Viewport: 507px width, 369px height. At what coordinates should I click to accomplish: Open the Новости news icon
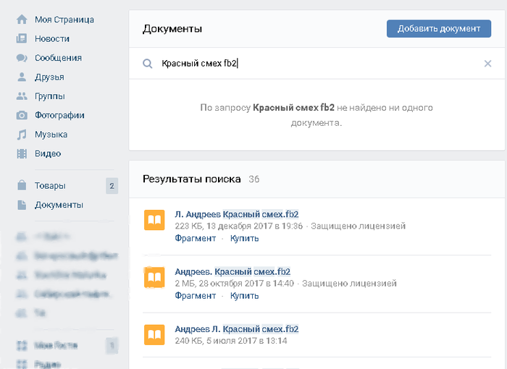coord(22,38)
